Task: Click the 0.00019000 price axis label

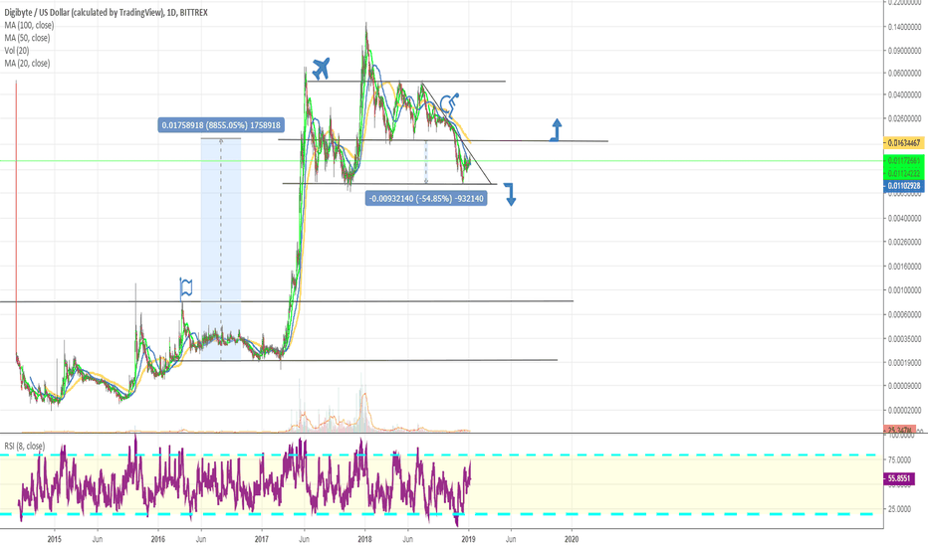Action: click(904, 363)
